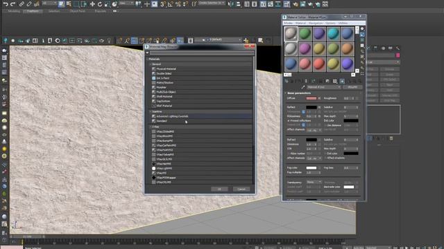Open Options menu in Material Editor
444x249 pixels.
coord(330,23)
